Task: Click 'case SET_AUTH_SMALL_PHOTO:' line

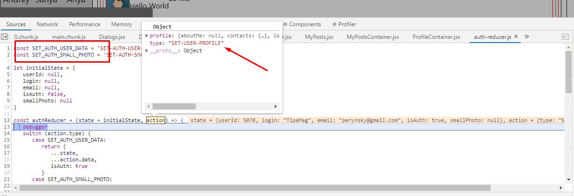Action: pos(72,179)
